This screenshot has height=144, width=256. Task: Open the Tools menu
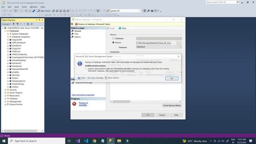(x=24, y=7)
